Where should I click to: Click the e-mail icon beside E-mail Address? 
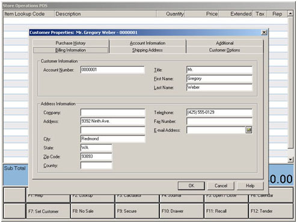click(x=249, y=130)
